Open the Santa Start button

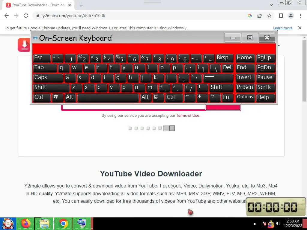point(8,223)
